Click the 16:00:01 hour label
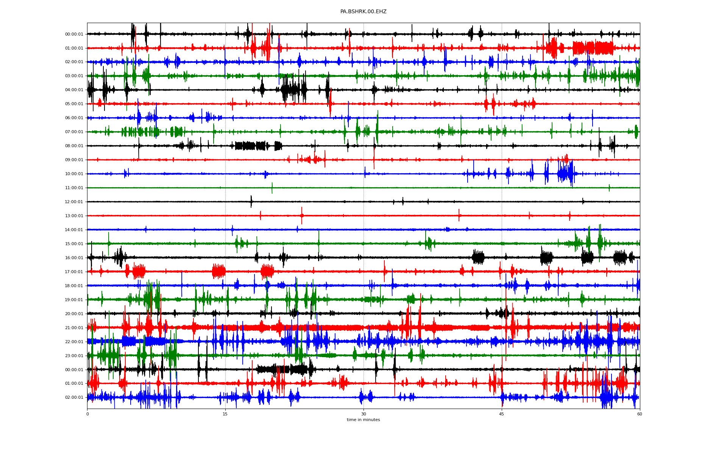727x454 pixels. coord(74,258)
